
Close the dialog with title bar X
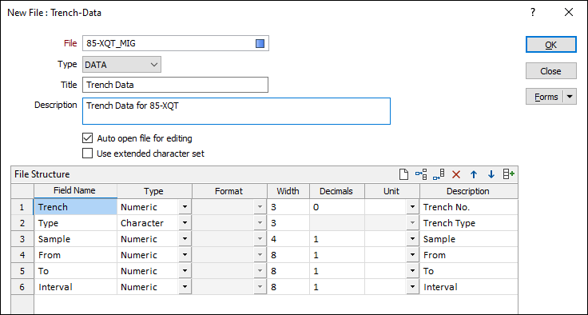[569, 12]
